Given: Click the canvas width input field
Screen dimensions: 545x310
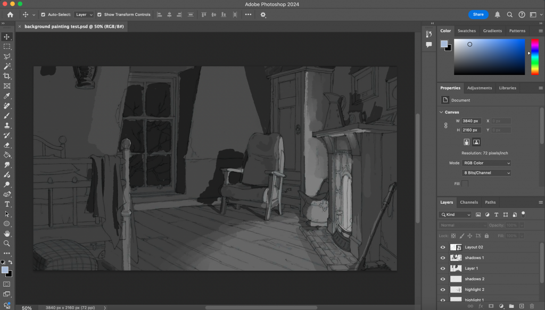Looking at the screenshot, I should point(471,121).
